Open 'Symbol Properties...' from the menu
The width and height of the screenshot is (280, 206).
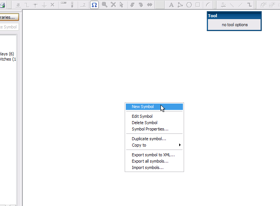coord(150,129)
